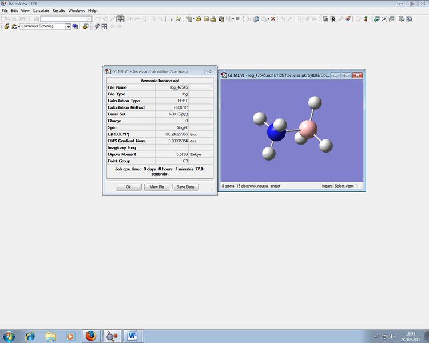Click the colored layers icon
Screen dimensions: 429x343
(x=348, y=19)
